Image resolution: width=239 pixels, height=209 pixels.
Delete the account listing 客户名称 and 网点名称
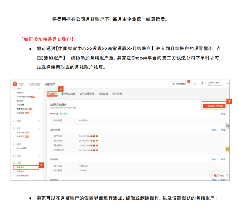[x=214, y=130]
